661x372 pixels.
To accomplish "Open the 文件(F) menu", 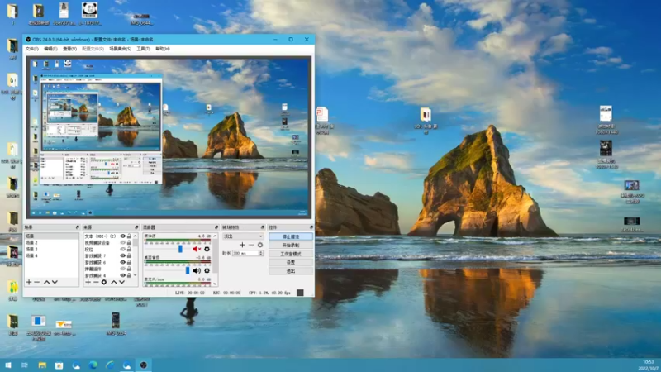I will point(32,49).
